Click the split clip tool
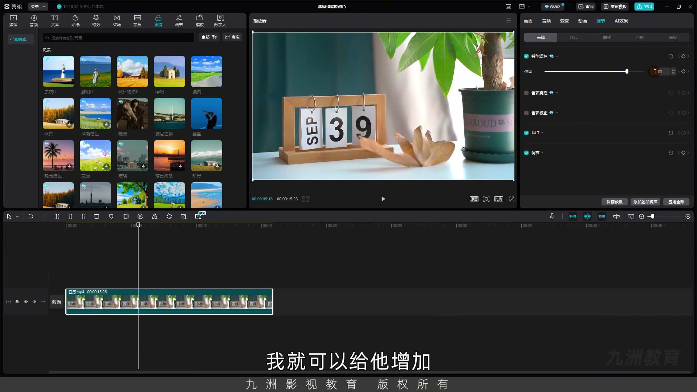697x392 pixels. tap(57, 216)
